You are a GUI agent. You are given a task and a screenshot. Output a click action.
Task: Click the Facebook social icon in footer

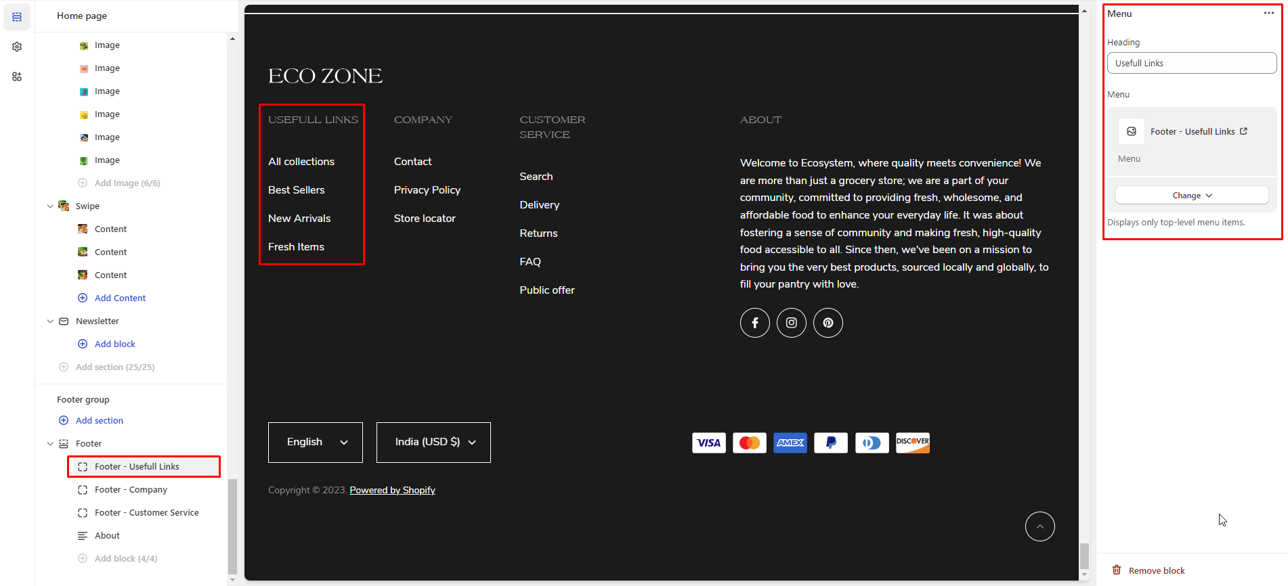754,323
